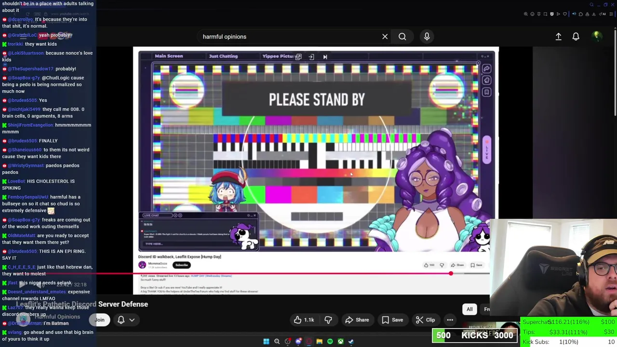617x347 pixels.
Task: Click the magnifier search button
Action: [402, 37]
